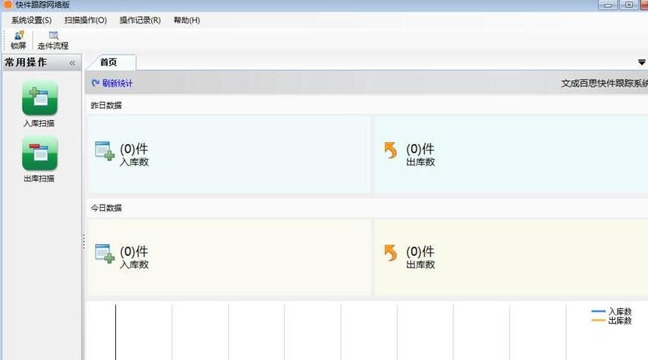The height and width of the screenshot is (360, 648).
Task: Click the 刷新统计 refresh link
Action: [112, 84]
